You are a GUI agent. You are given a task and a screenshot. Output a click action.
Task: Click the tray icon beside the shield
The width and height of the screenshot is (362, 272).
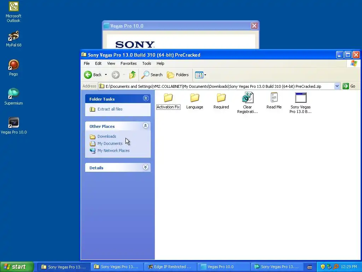pyautogui.click(x=329, y=267)
